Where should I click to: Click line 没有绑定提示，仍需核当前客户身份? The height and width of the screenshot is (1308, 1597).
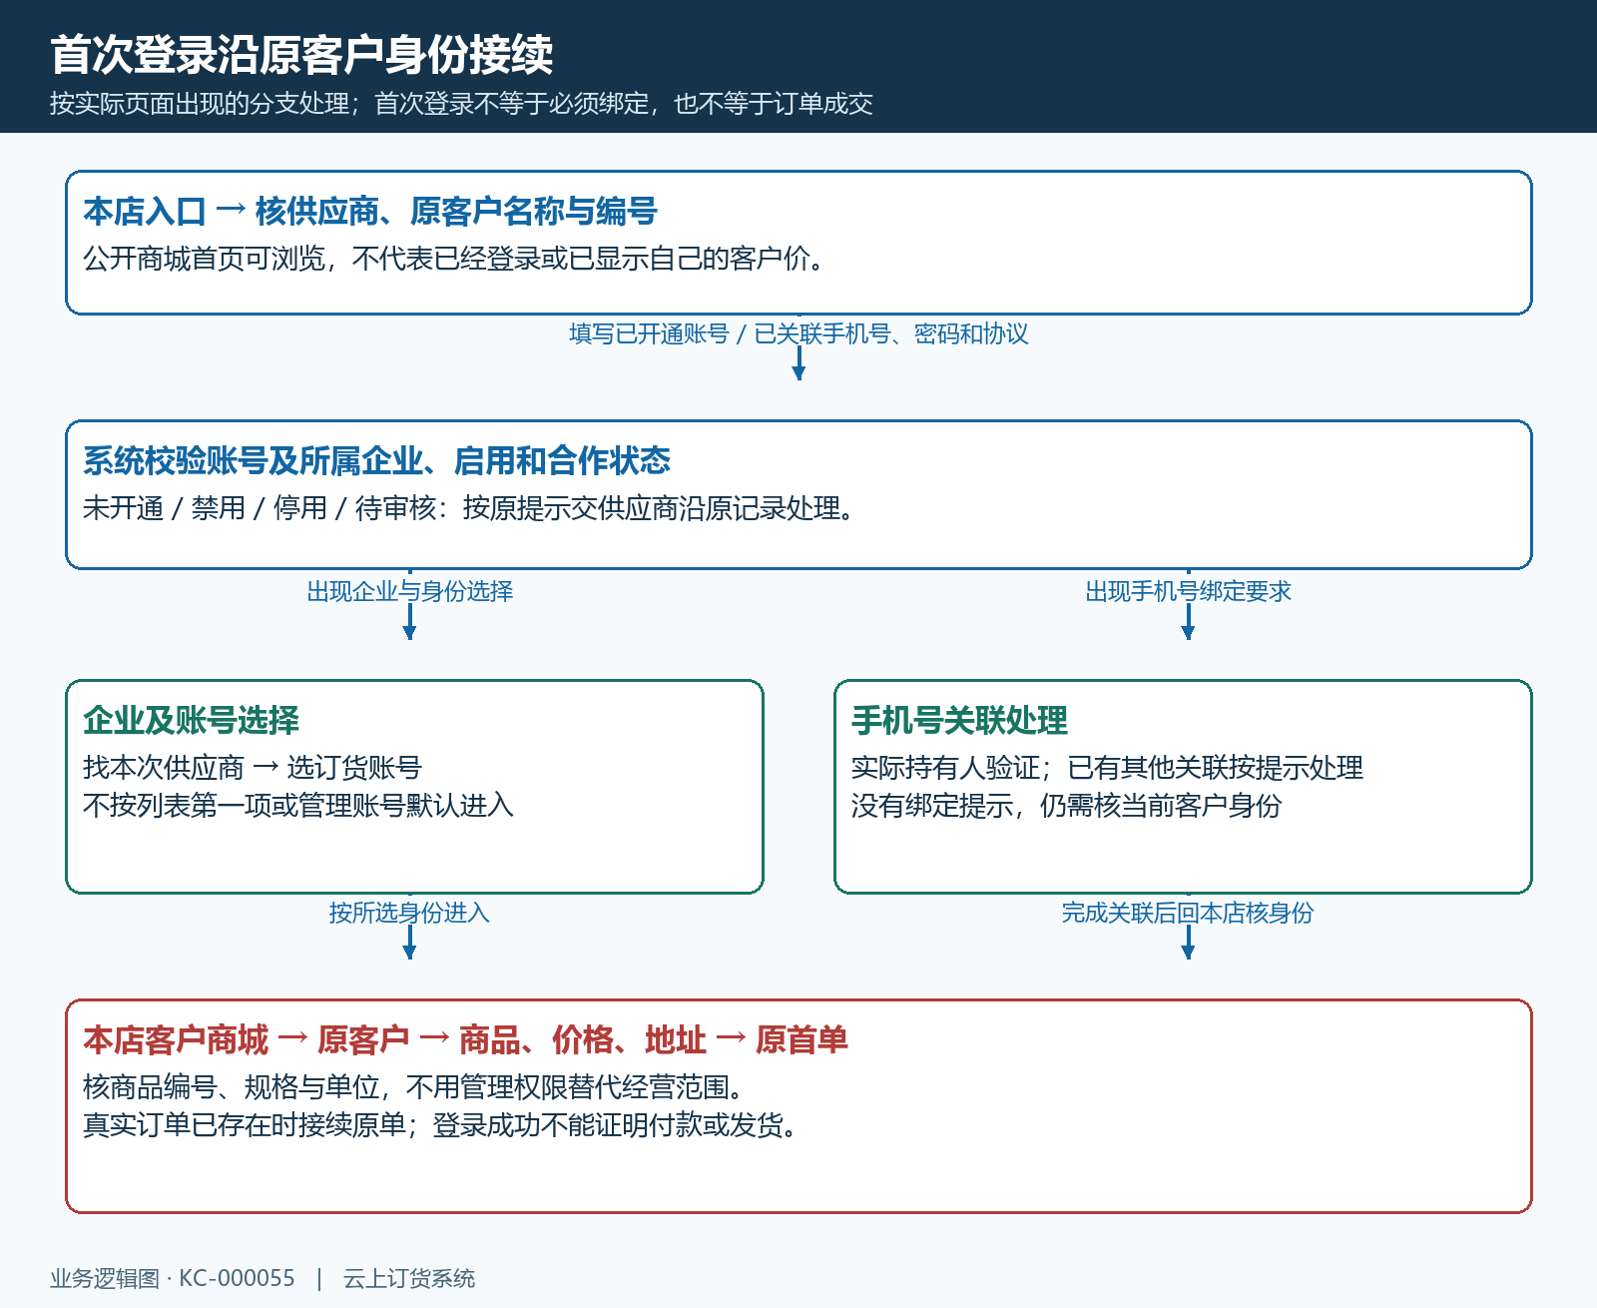[x=1067, y=806]
